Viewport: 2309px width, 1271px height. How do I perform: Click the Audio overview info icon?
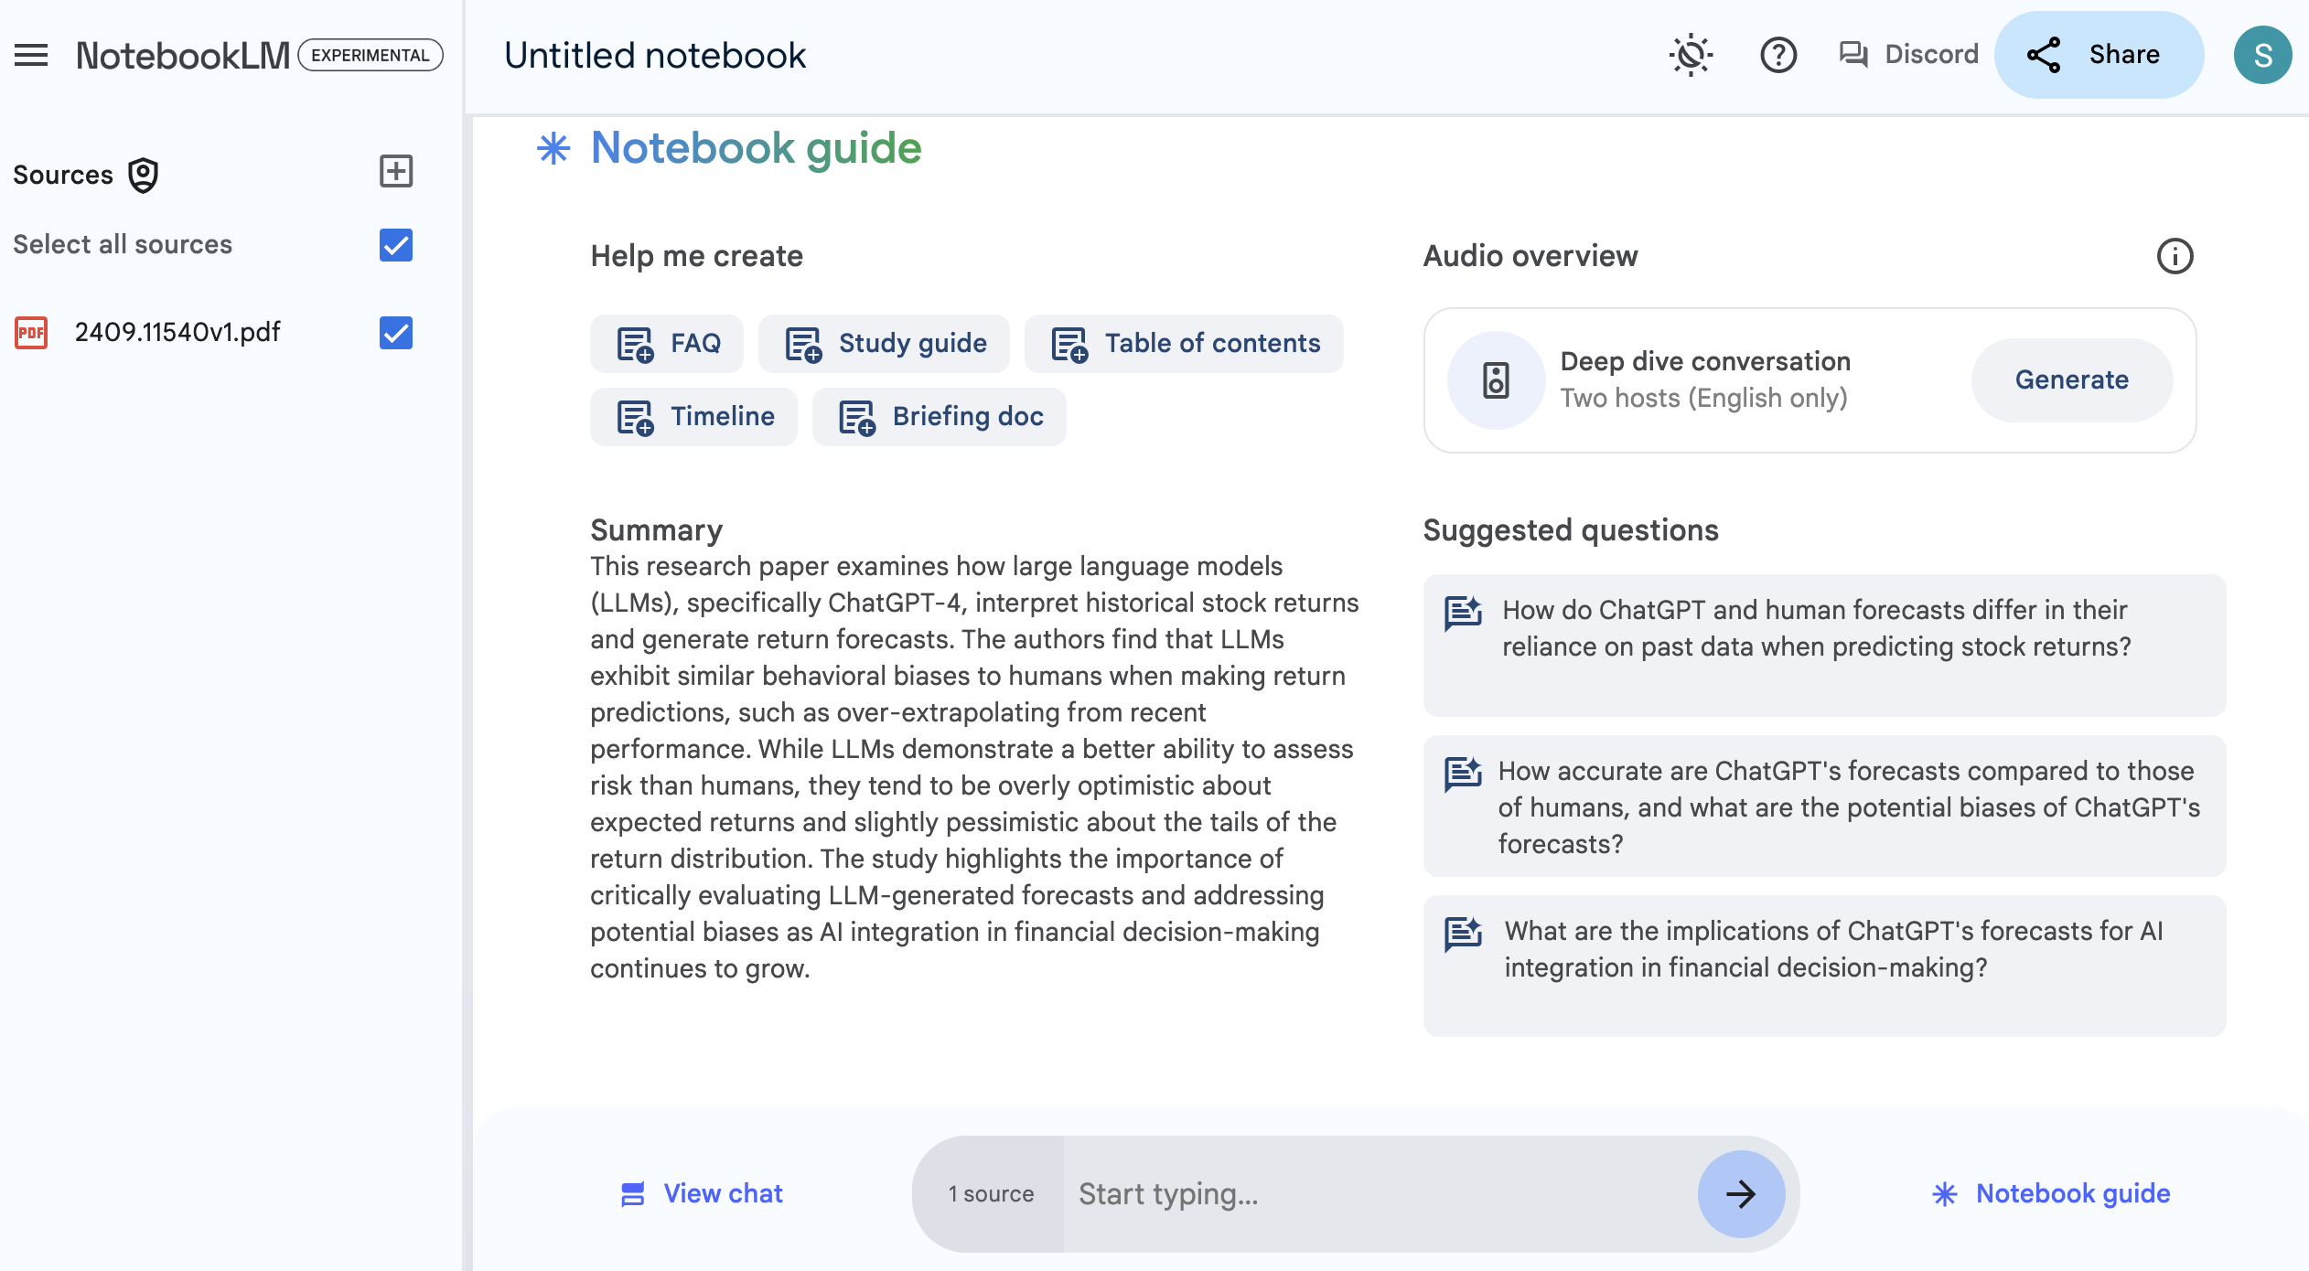coord(2175,256)
